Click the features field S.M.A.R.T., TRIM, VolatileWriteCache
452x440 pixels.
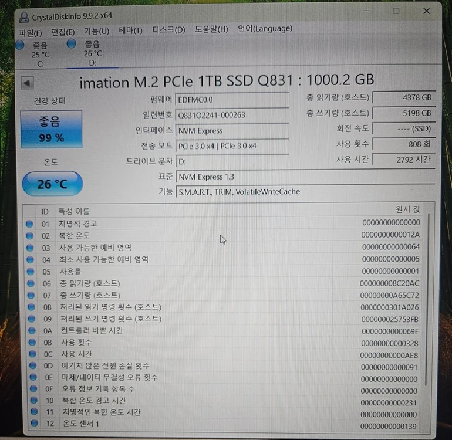tap(305, 191)
